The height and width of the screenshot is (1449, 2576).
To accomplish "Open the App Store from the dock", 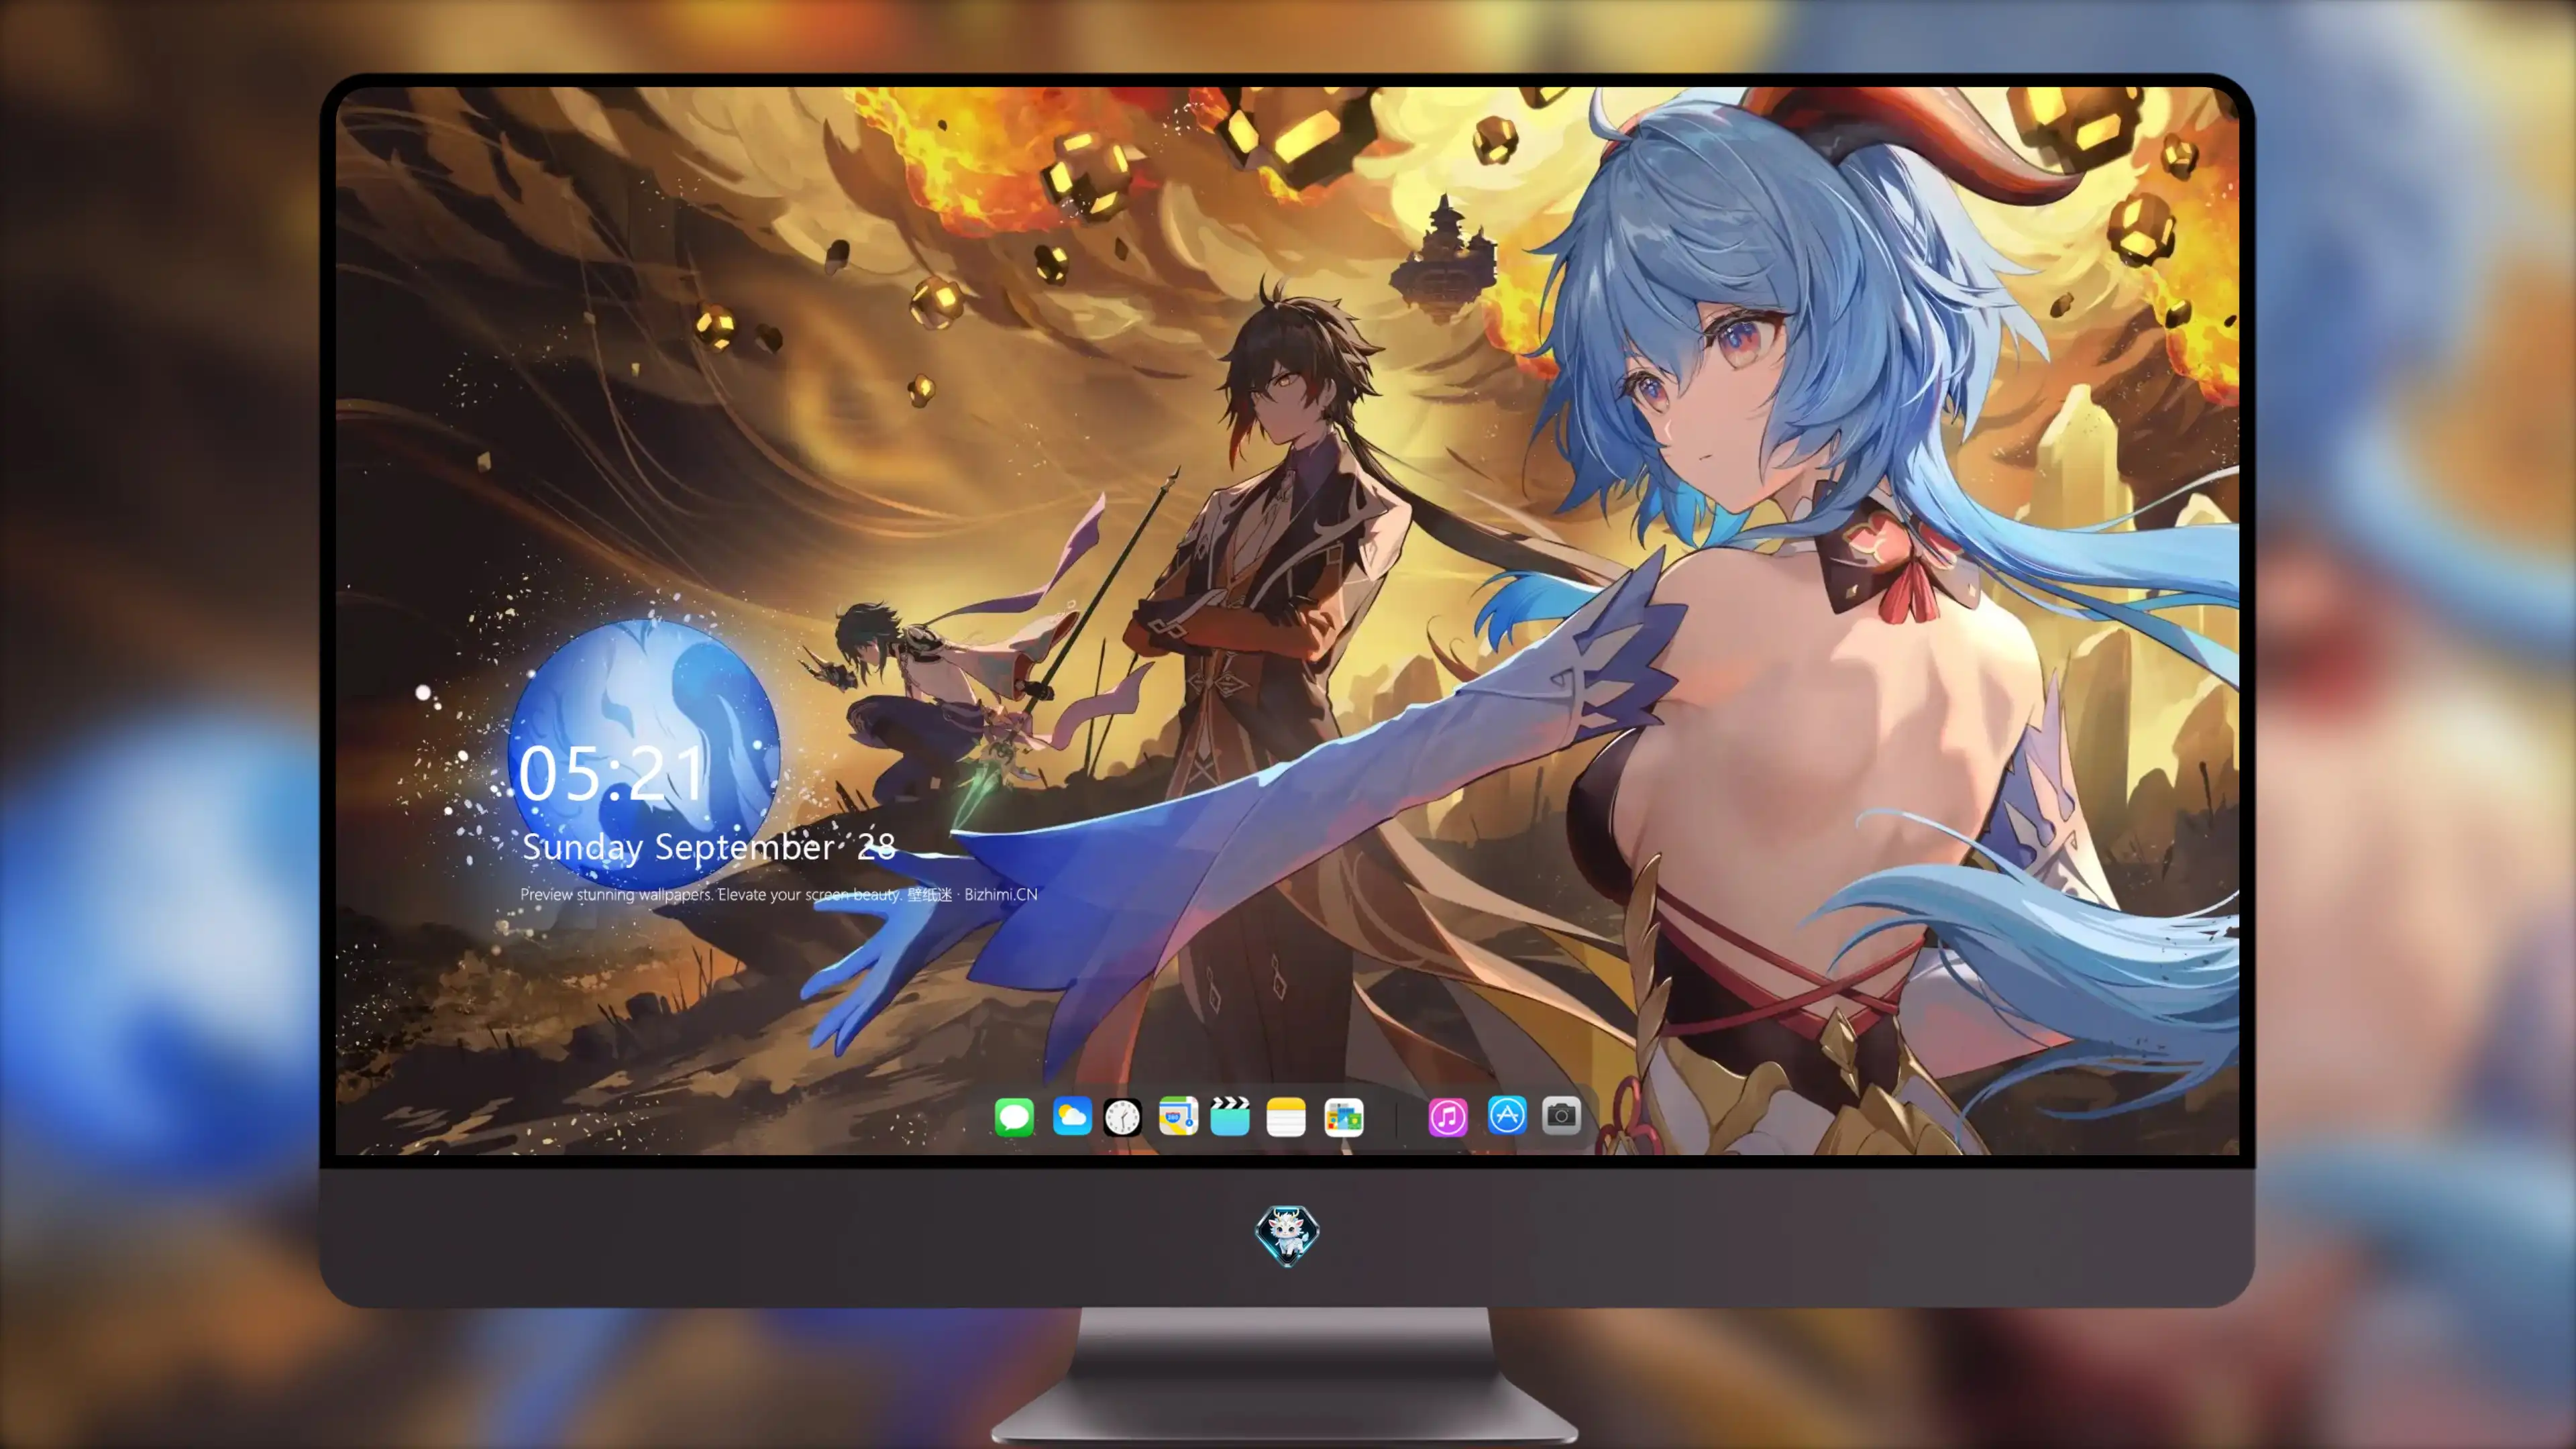I will [1507, 1115].
